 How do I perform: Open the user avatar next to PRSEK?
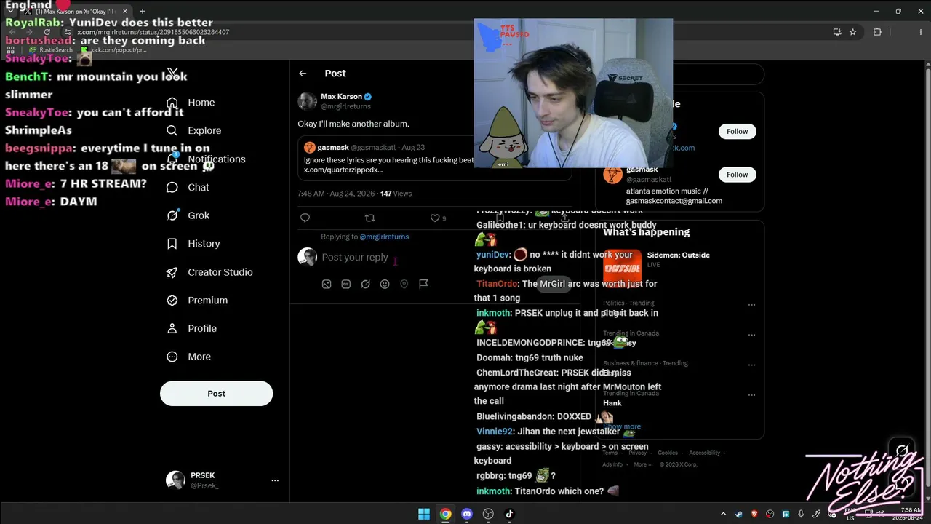click(175, 480)
